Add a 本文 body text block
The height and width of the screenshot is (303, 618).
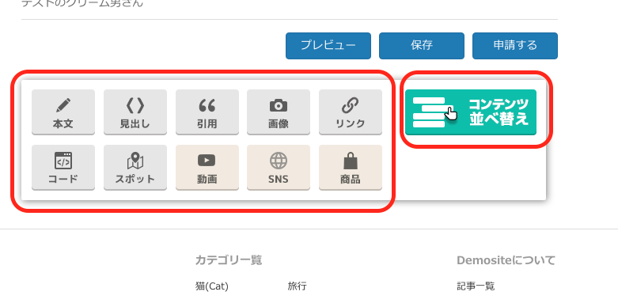click(63, 112)
